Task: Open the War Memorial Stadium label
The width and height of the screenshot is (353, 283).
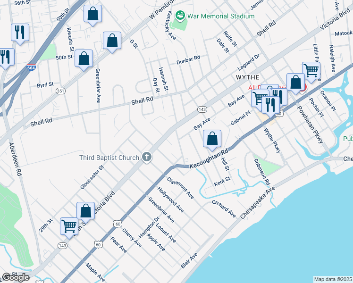Action: [221, 16]
